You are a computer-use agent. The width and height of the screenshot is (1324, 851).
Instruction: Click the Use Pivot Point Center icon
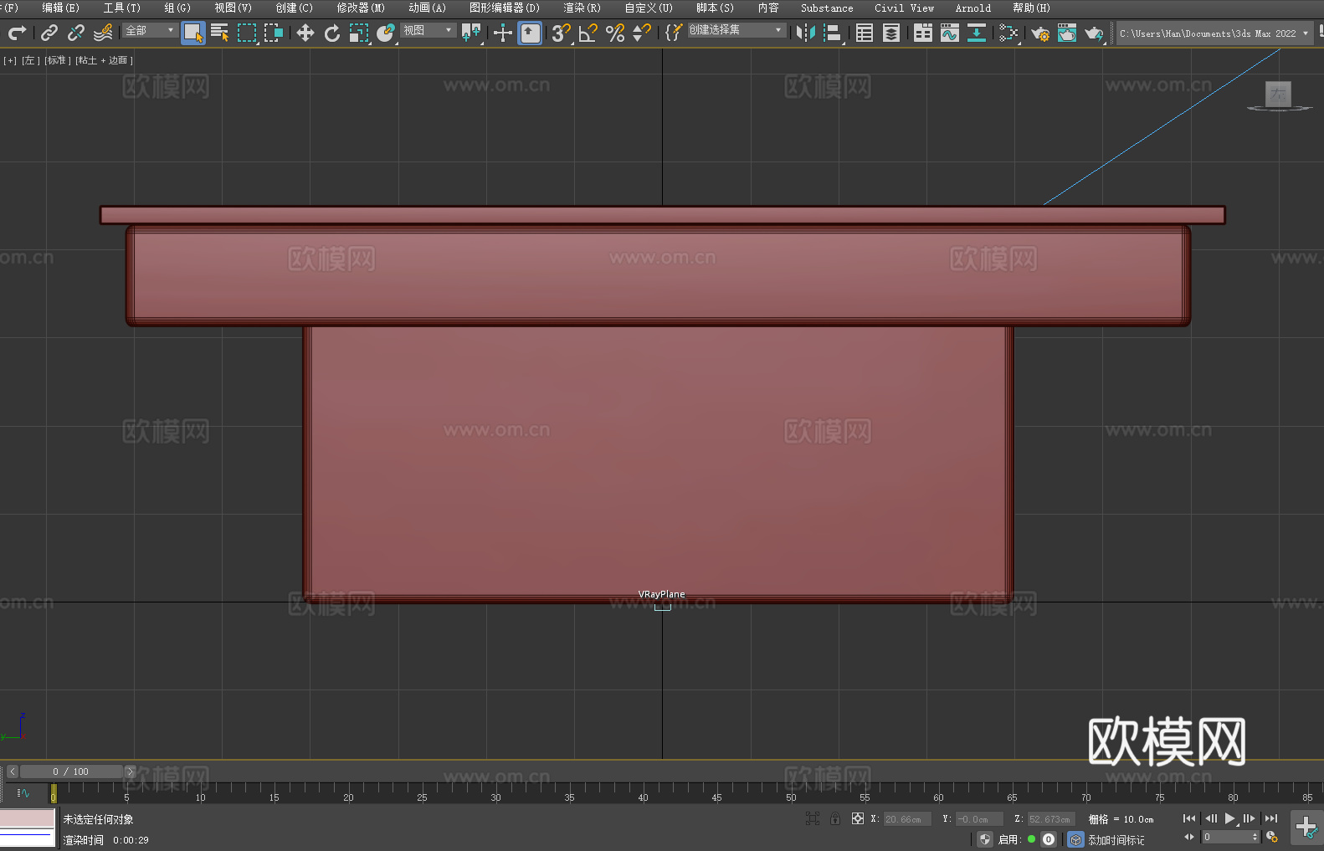pyautogui.click(x=471, y=33)
